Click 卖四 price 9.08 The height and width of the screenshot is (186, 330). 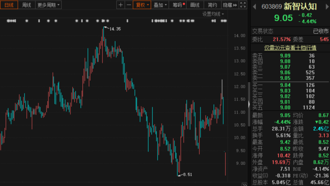(x=285, y=61)
